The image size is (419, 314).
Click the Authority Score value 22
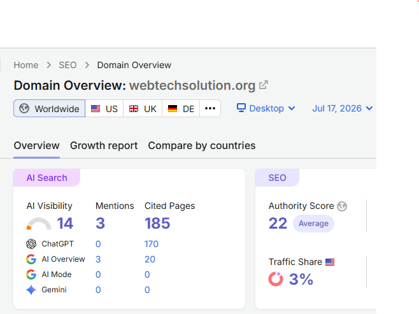point(278,224)
